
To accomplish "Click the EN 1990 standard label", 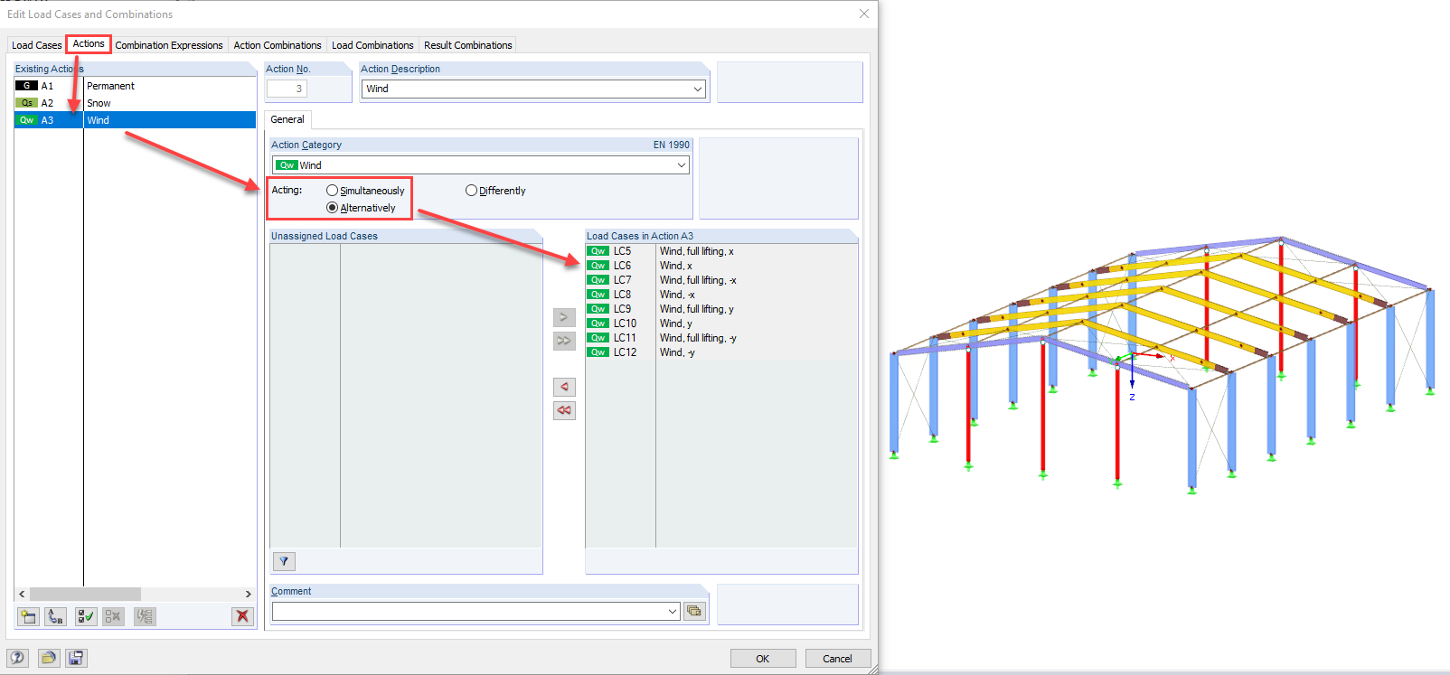I will tap(672, 145).
